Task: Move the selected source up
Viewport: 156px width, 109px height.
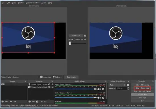Action: click(42, 102)
